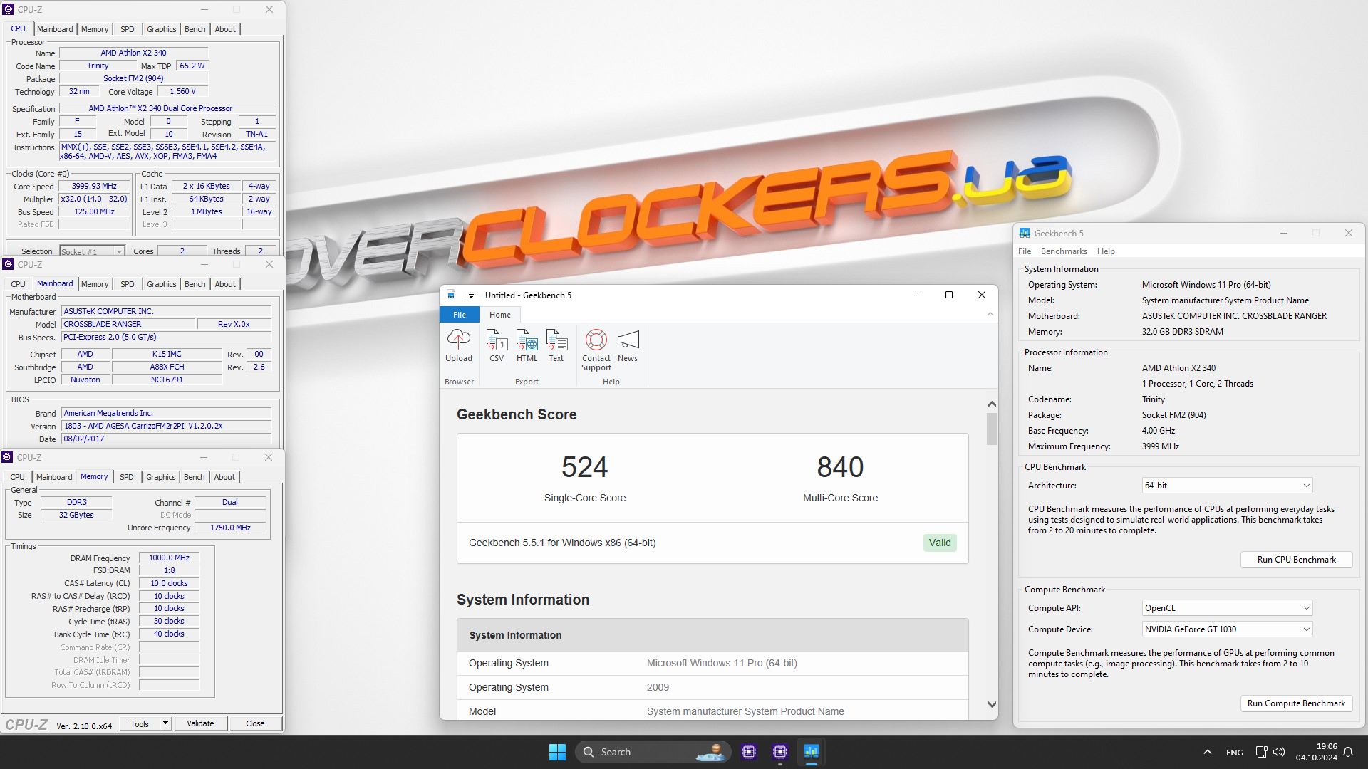Open the first CPU-Z taskbar icon
Viewport: 1368px width, 769px height.
pyautogui.click(x=749, y=752)
